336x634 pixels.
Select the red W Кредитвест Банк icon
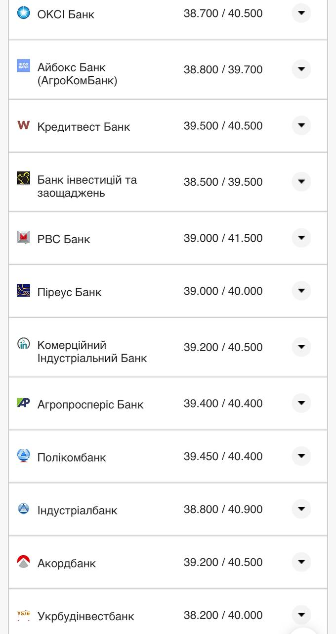tap(22, 126)
